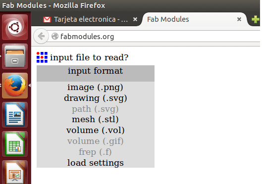Launch LibreOffice Calc from the dock
The width and height of the screenshot is (263, 184).
point(15,144)
